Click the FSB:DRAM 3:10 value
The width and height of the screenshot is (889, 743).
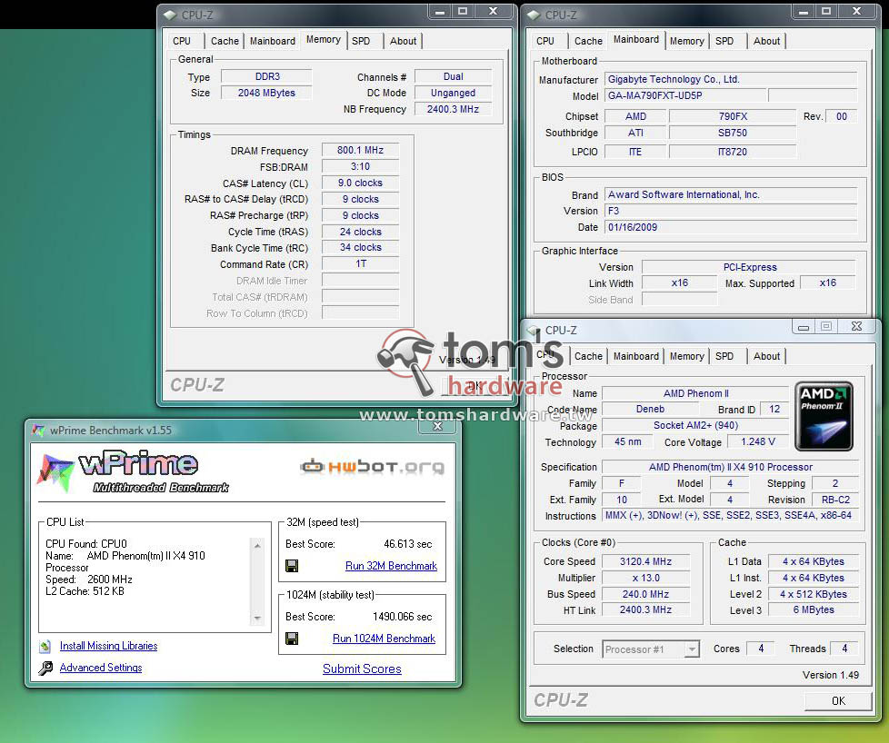tap(361, 166)
